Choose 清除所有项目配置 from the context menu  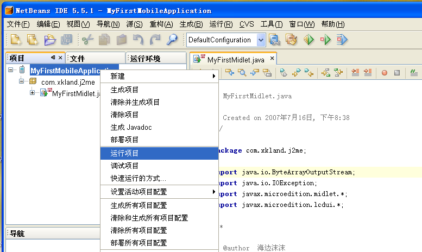159,230
